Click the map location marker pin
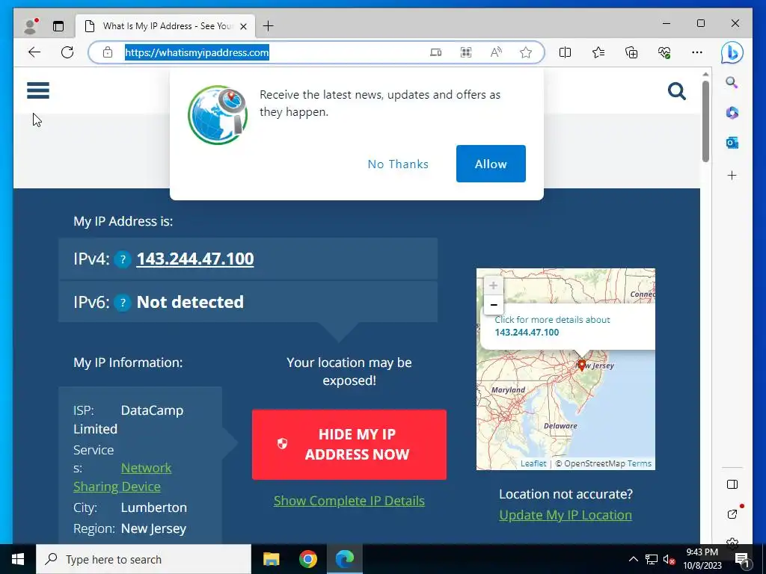Viewport: 766px width, 574px height. pyautogui.click(x=581, y=365)
